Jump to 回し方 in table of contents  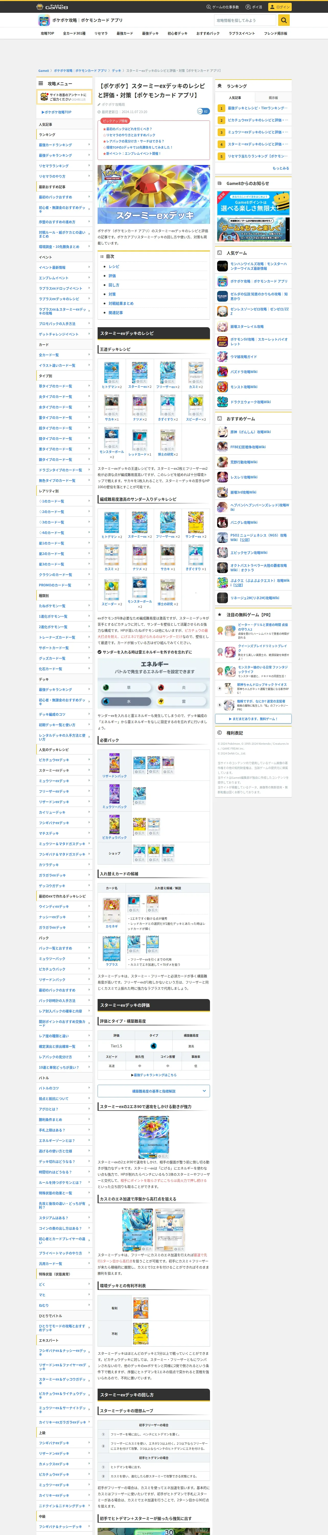(114, 285)
